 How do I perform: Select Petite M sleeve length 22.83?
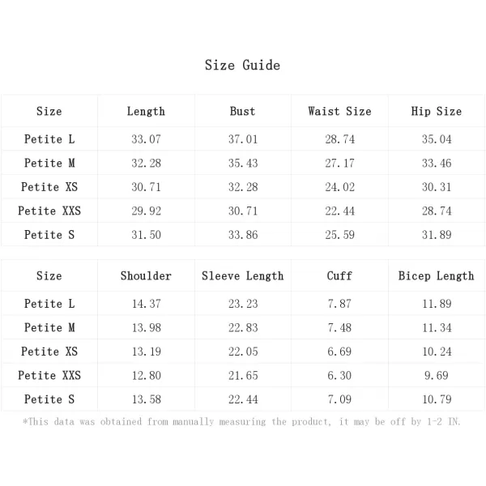(243, 328)
